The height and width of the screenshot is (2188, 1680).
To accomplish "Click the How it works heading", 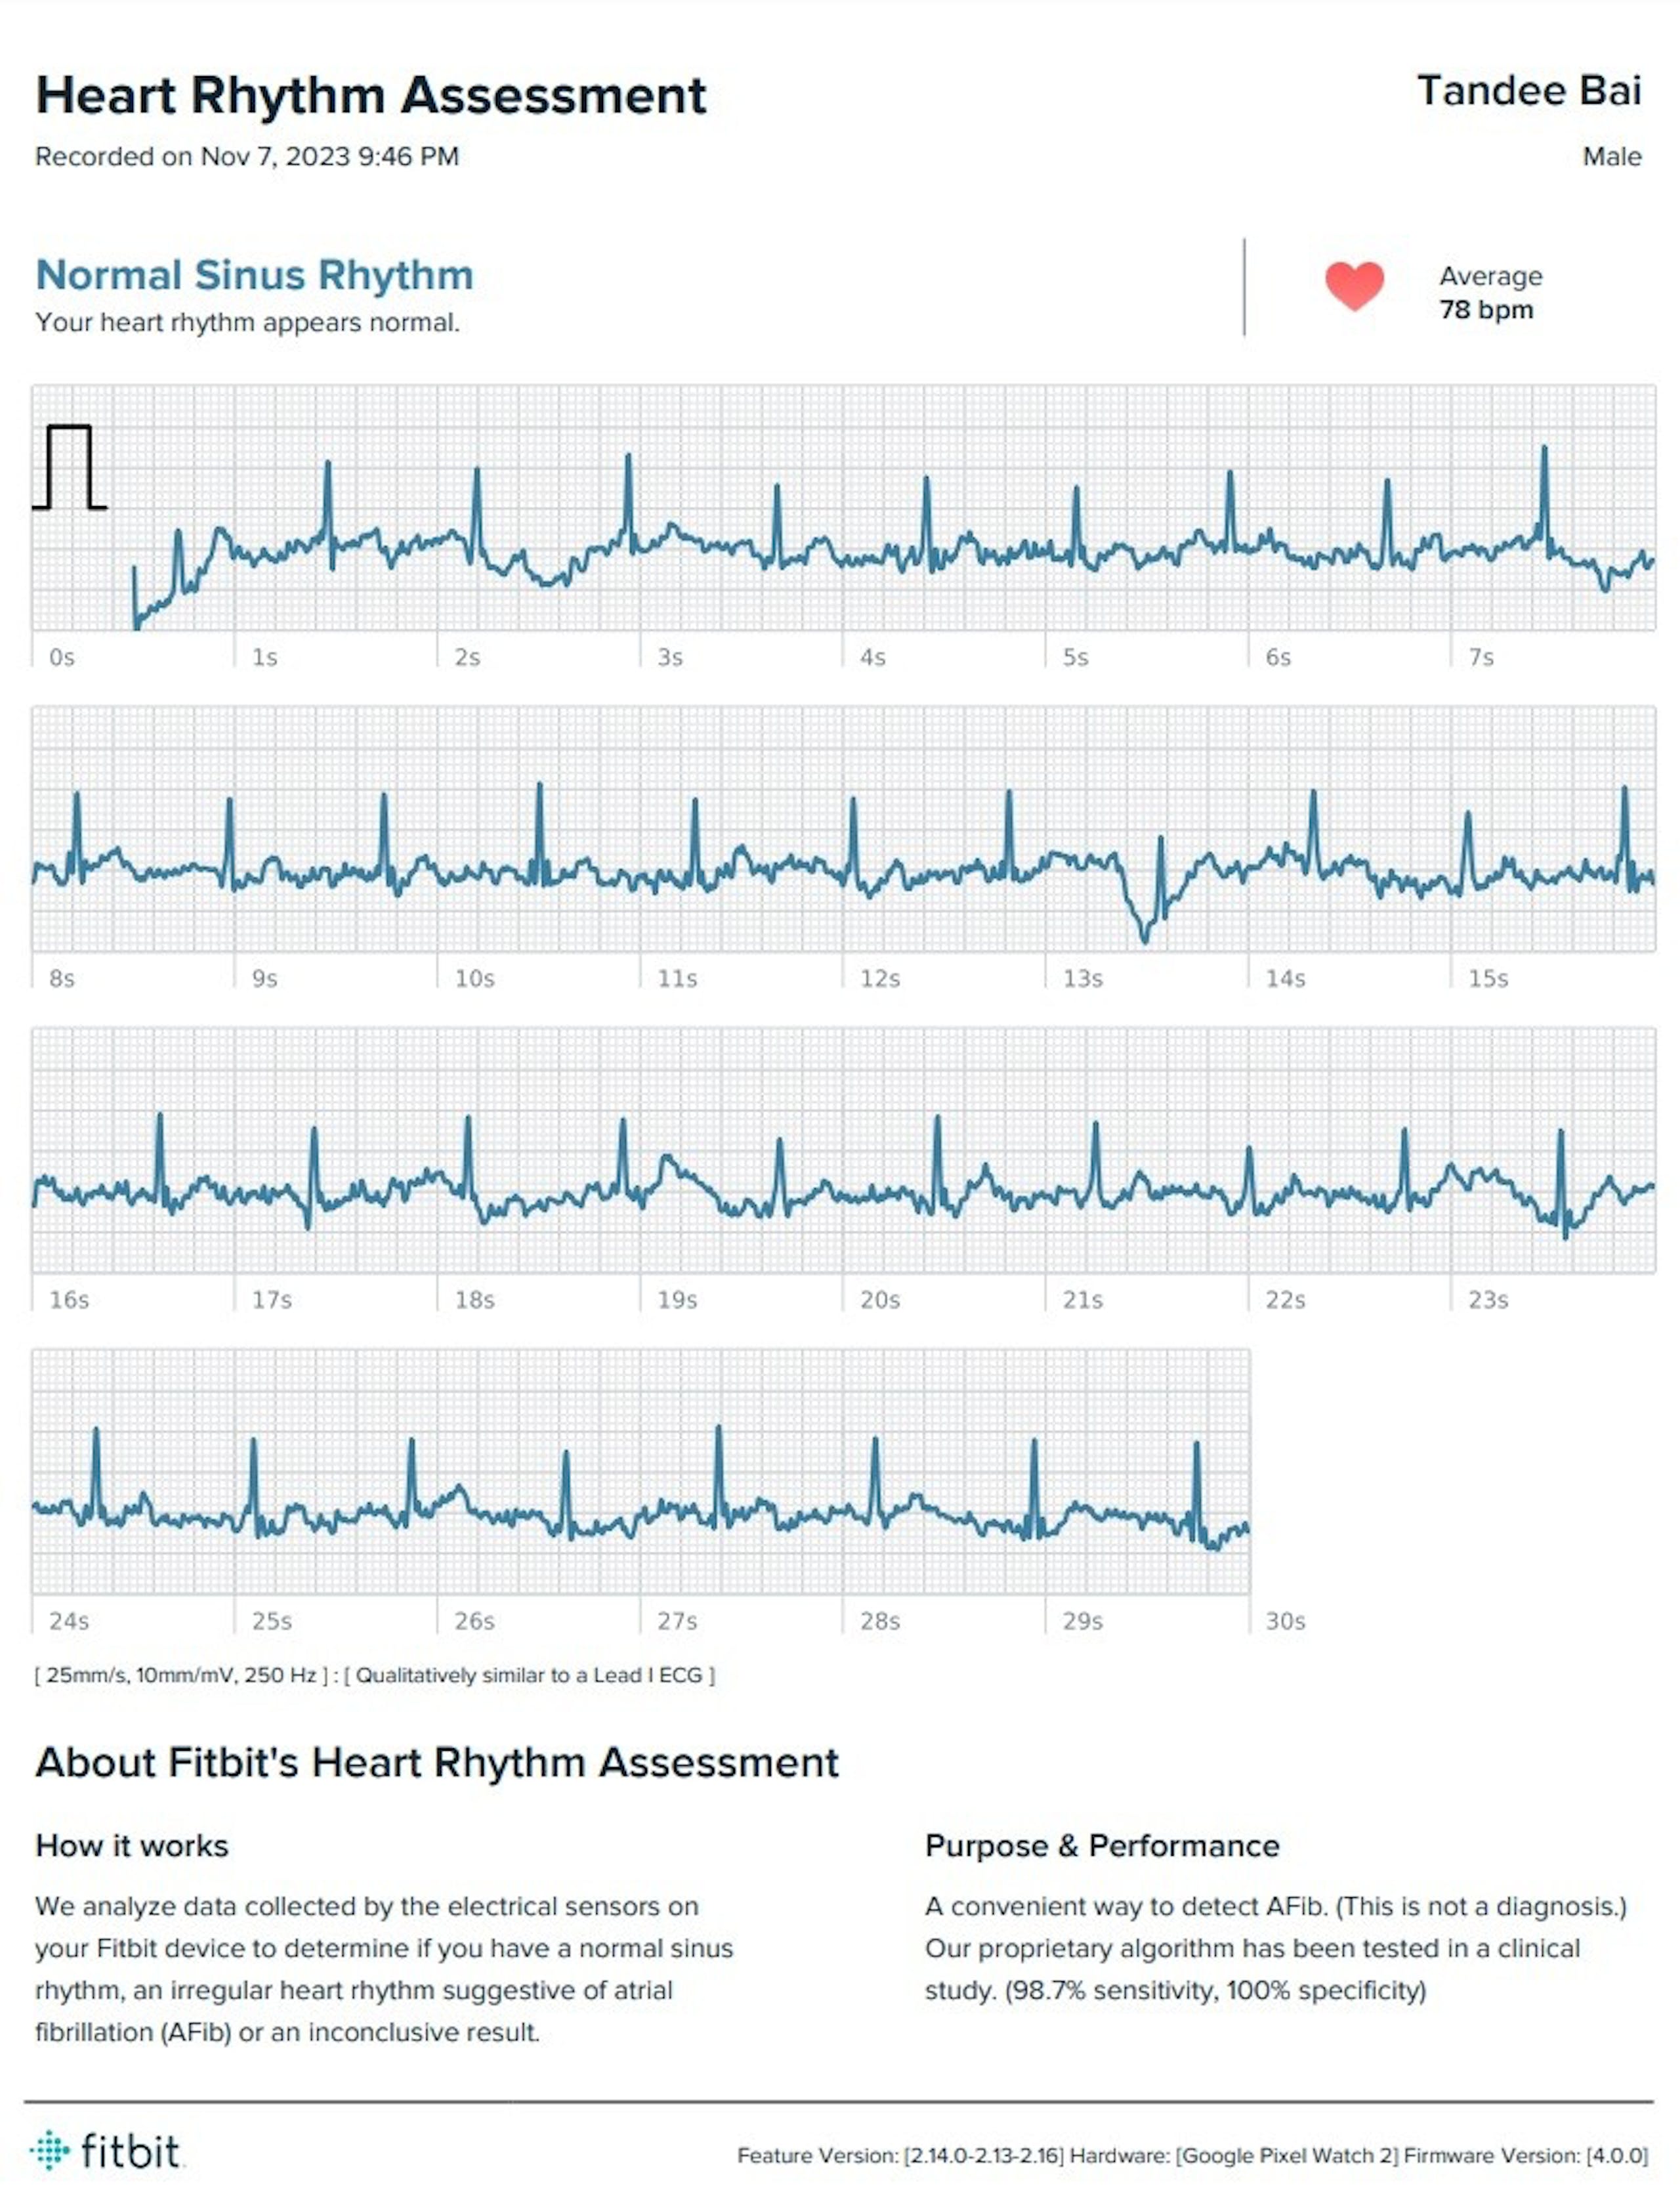I will [132, 1846].
